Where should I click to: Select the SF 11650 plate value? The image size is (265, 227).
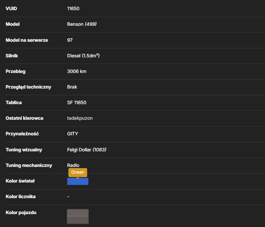77,103
